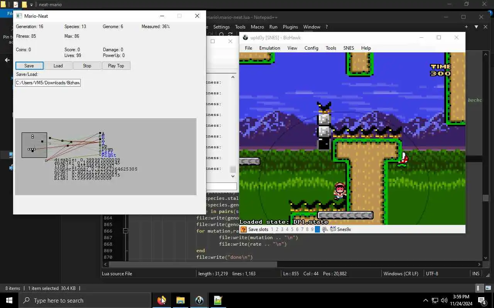Select save slot 7 in BizHawk
This screenshot has width=494, height=308.
pos(302,229)
